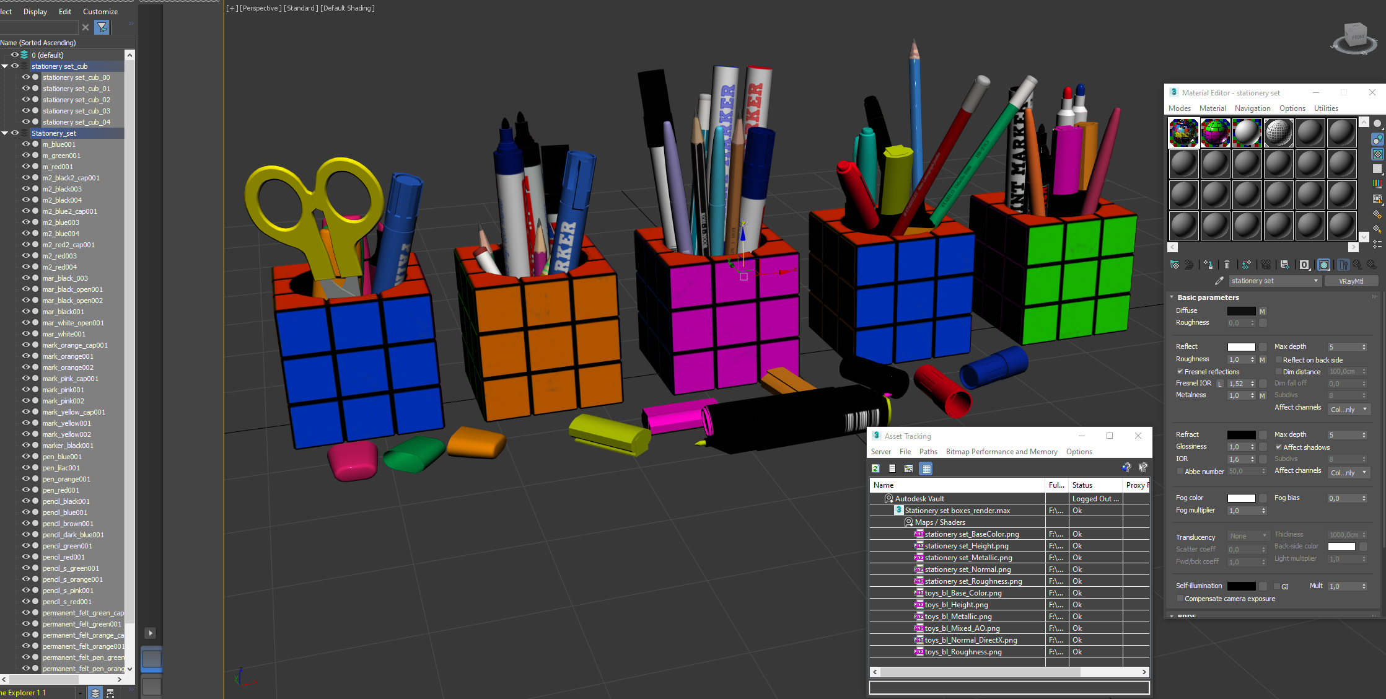This screenshot has height=699, width=1386.
Task: Open the stationery set material name dropdown
Action: click(x=1316, y=281)
